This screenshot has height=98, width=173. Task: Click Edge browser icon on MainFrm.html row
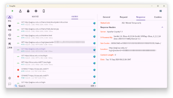click(x=94, y=37)
